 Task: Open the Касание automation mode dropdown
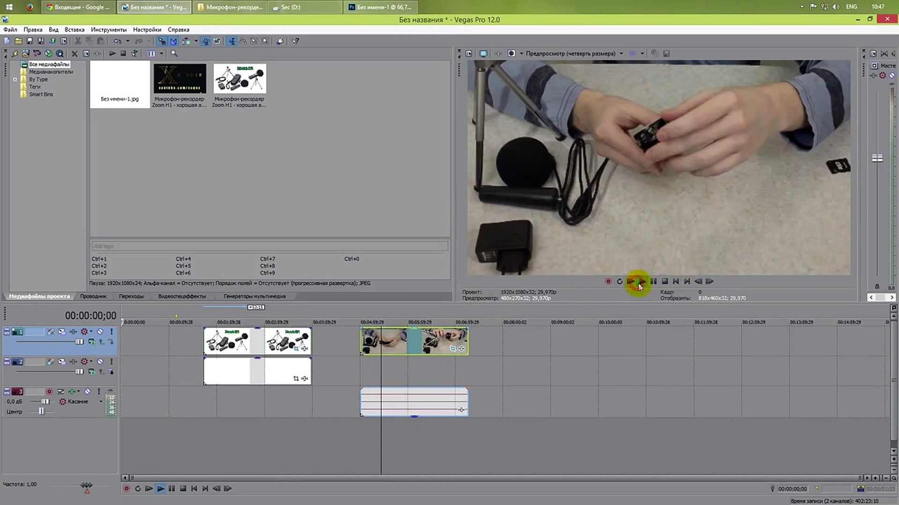tap(101, 402)
